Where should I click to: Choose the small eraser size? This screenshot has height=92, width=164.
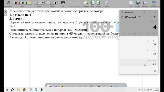(48, 3)
